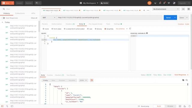Viewport: 192px width, 108px height.
Task: Open the New button dropdown arrow
Action: point(12,3)
